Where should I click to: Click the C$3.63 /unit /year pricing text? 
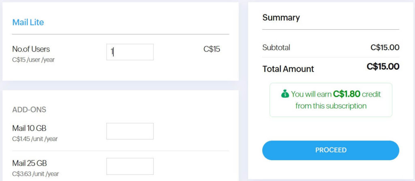[35, 174]
